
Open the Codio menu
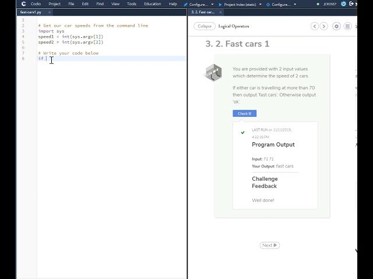pyautogui.click(x=36, y=4)
